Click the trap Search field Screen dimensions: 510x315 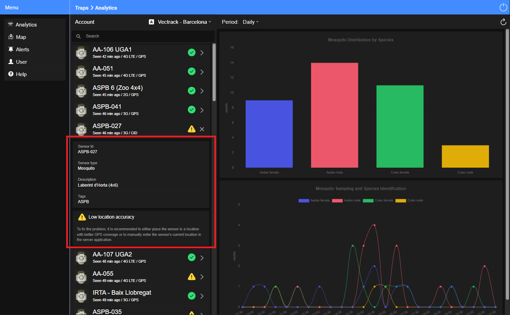143,36
